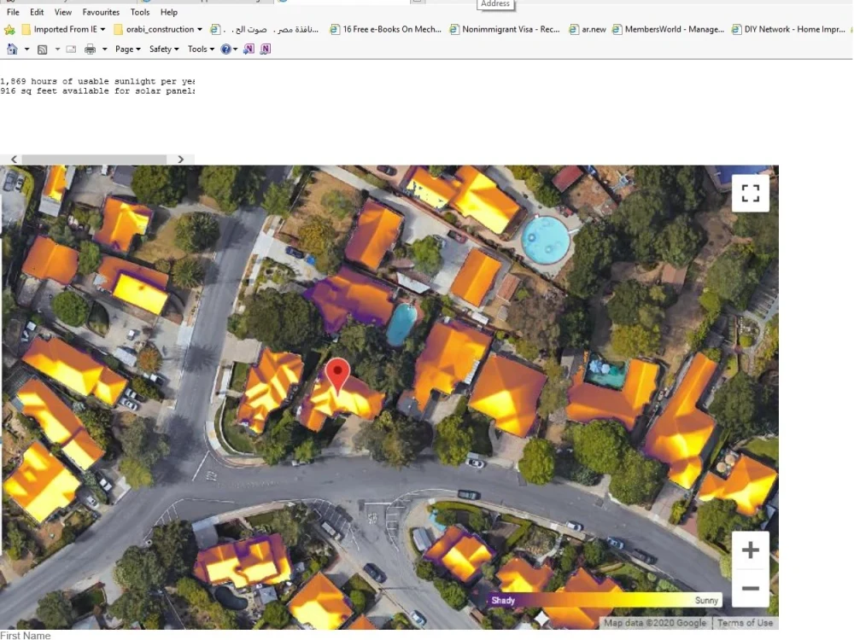Click the red location pin marker
The width and height of the screenshot is (854, 640).
pos(337,376)
